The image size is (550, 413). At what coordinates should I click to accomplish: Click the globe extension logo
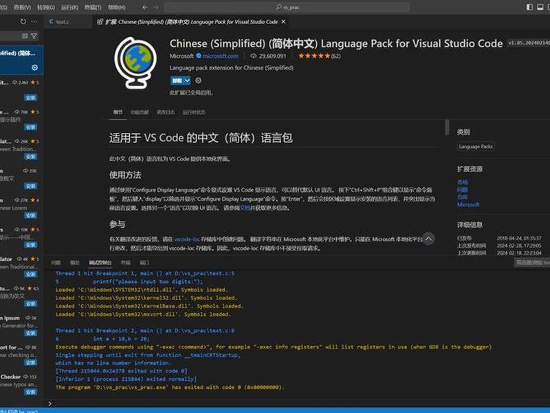[x=135, y=63]
